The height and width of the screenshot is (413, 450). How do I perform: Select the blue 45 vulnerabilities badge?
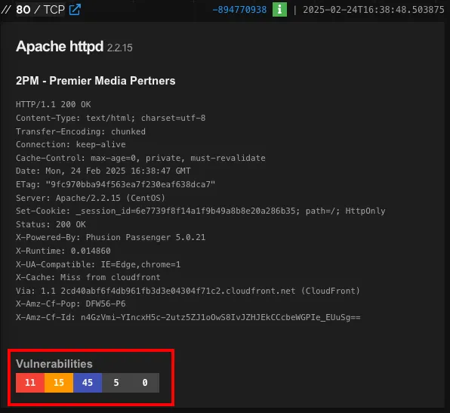pyautogui.click(x=88, y=383)
